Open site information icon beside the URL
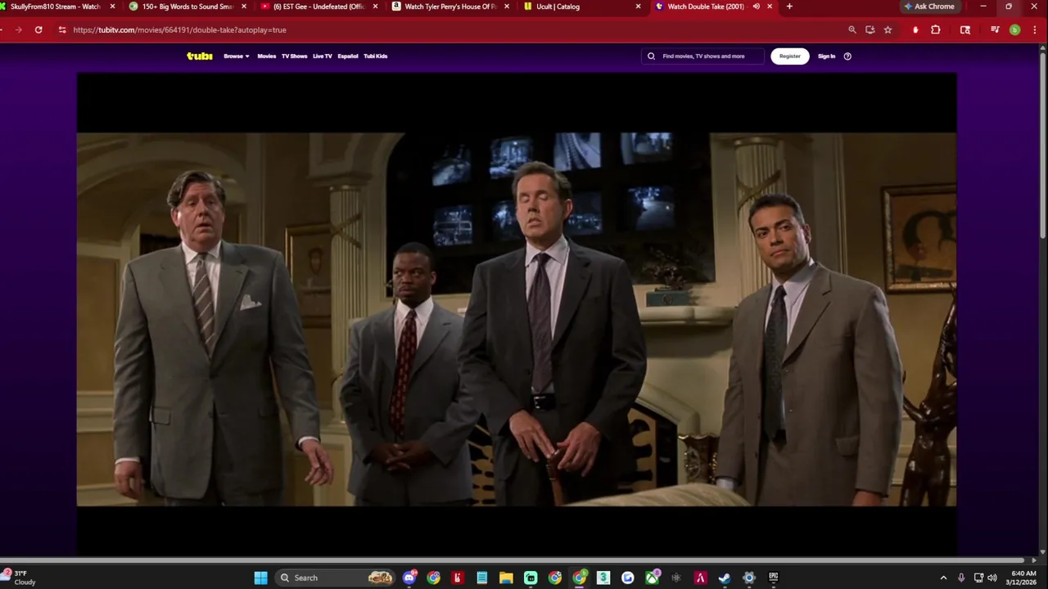This screenshot has width=1048, height=589. (x=61, y=29)
